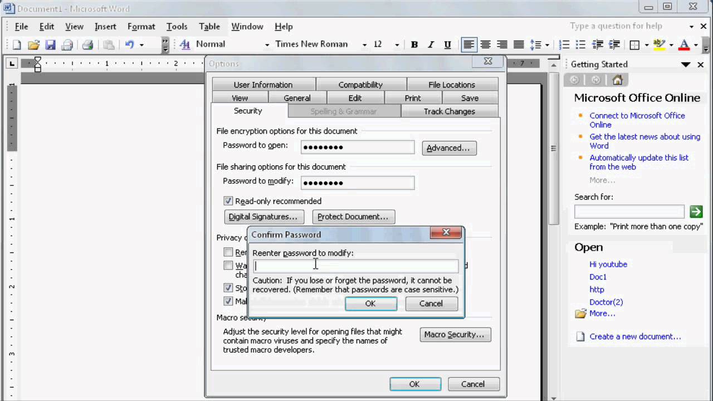Click the Save floppy disk icon
This screenshot has width=713, height=401.
[50, 45]
